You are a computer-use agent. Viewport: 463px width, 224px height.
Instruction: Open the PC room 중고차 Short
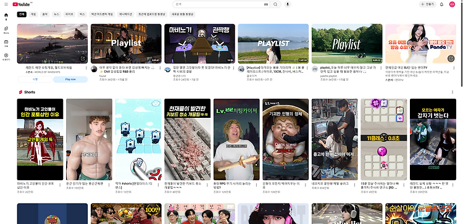pos(335,139)
